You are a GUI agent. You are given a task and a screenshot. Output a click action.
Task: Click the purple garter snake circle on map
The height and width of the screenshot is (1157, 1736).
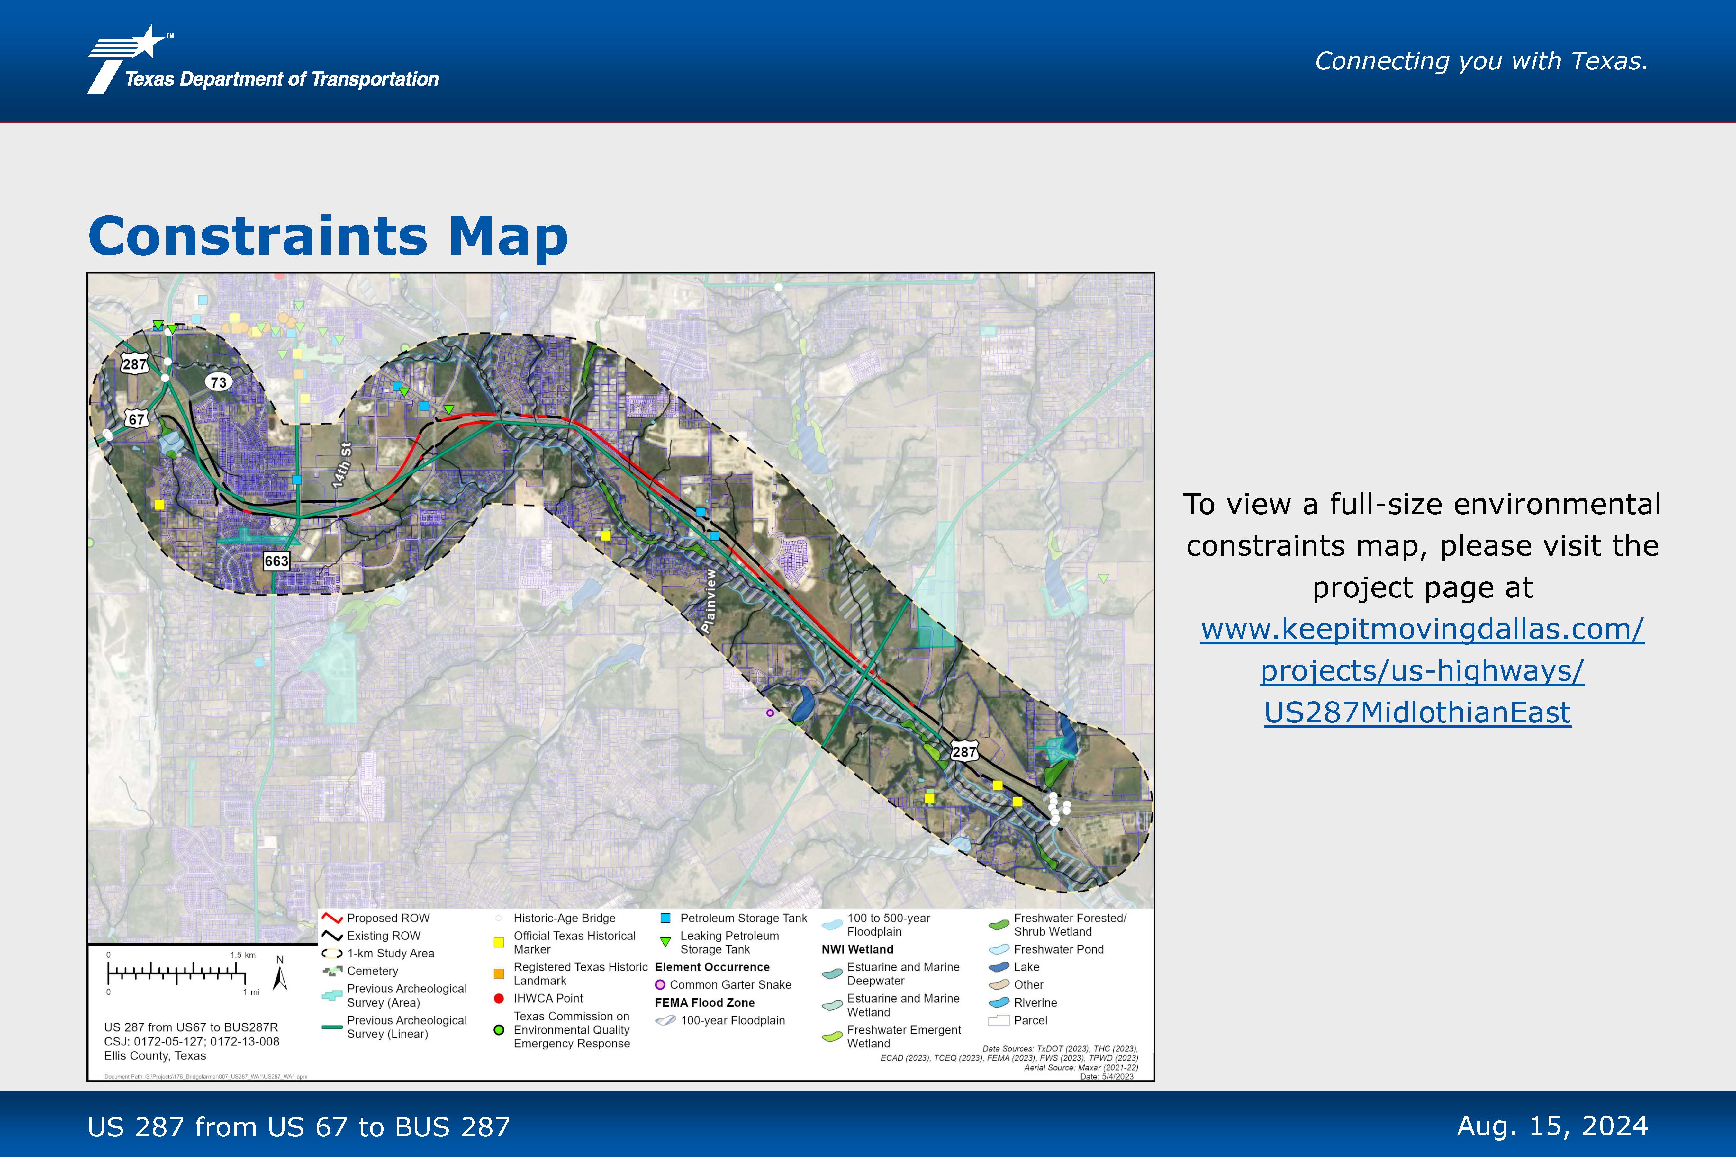coord(770,713)
